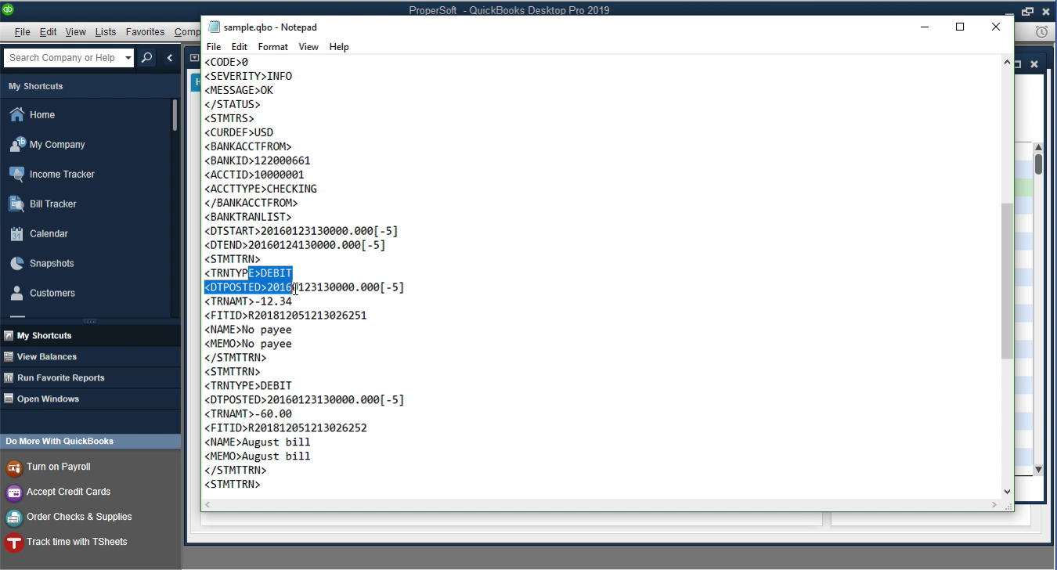Click the line <CURDEF>USD
This screenshot has height=570, width=1057.
[239, 132]
